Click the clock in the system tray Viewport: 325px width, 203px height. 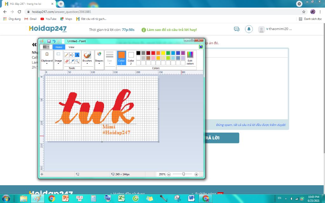point(313,199)
